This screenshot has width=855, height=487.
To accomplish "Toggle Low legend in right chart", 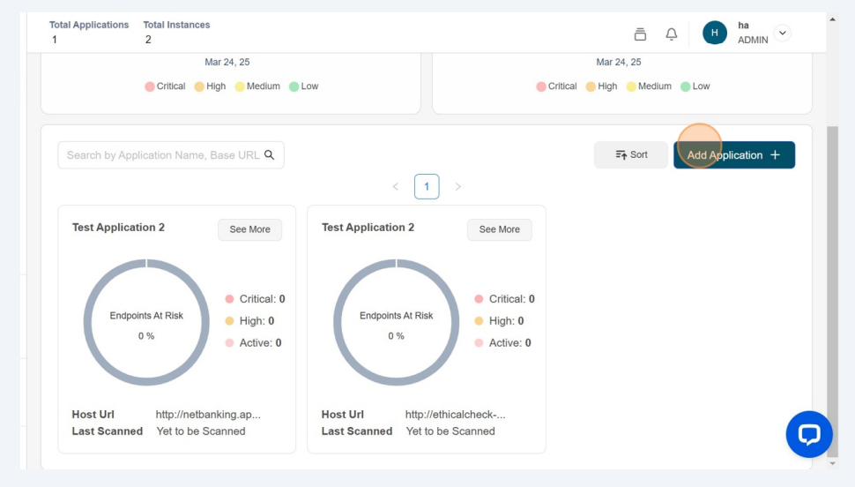I will coord(695,86).
